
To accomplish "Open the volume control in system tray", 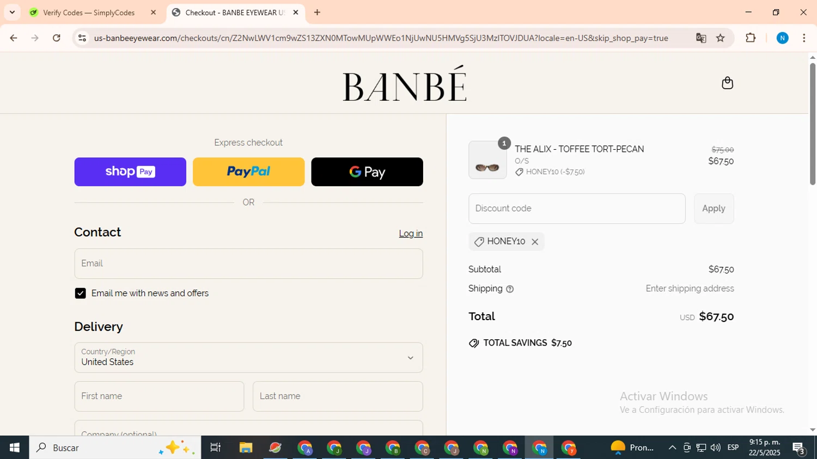I will (715, 448).
